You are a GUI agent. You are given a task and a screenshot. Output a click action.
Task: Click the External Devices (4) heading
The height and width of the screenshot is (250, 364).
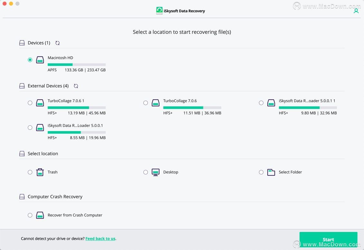click(48, 86)
